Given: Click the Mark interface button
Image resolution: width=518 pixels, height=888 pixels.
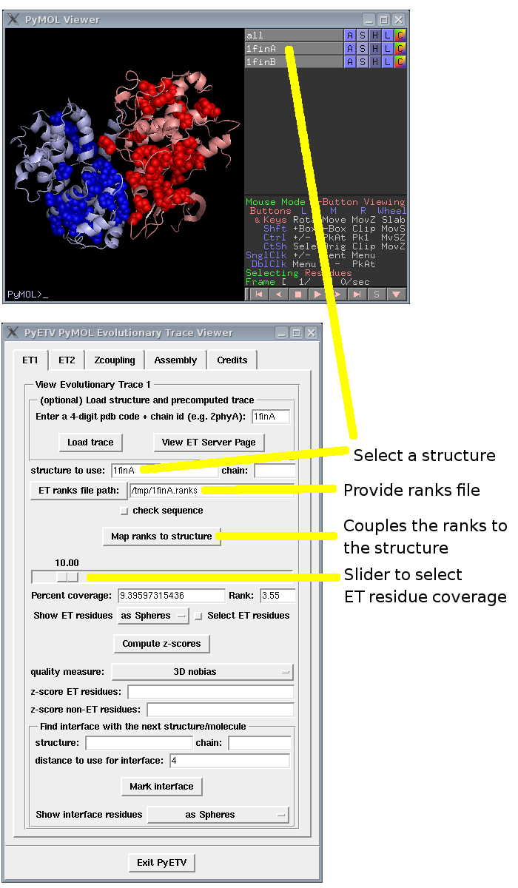Looking at the screenshot, I should [x=161, y=787].
